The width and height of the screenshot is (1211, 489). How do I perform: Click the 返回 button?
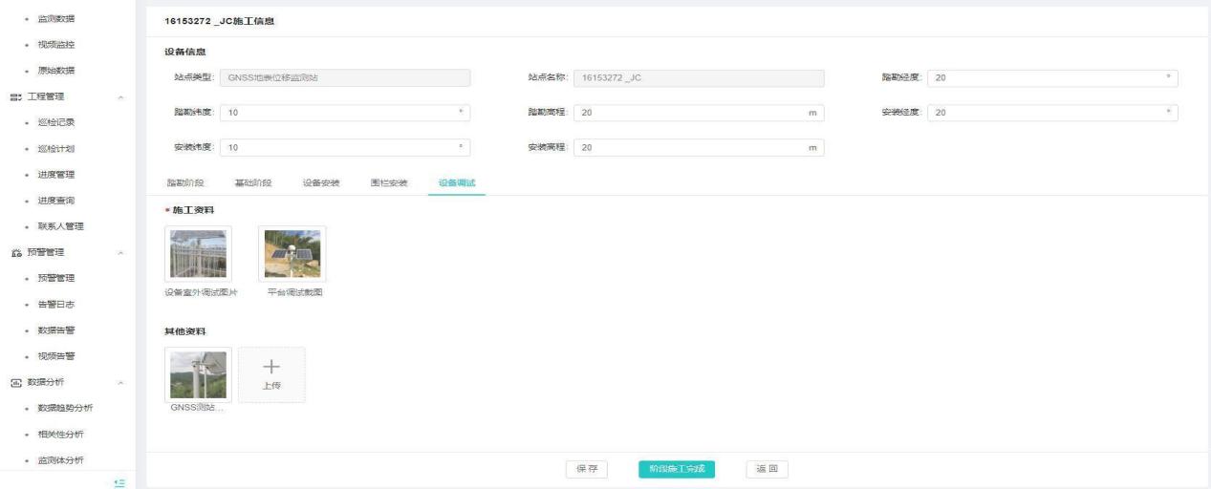[767, 469]
